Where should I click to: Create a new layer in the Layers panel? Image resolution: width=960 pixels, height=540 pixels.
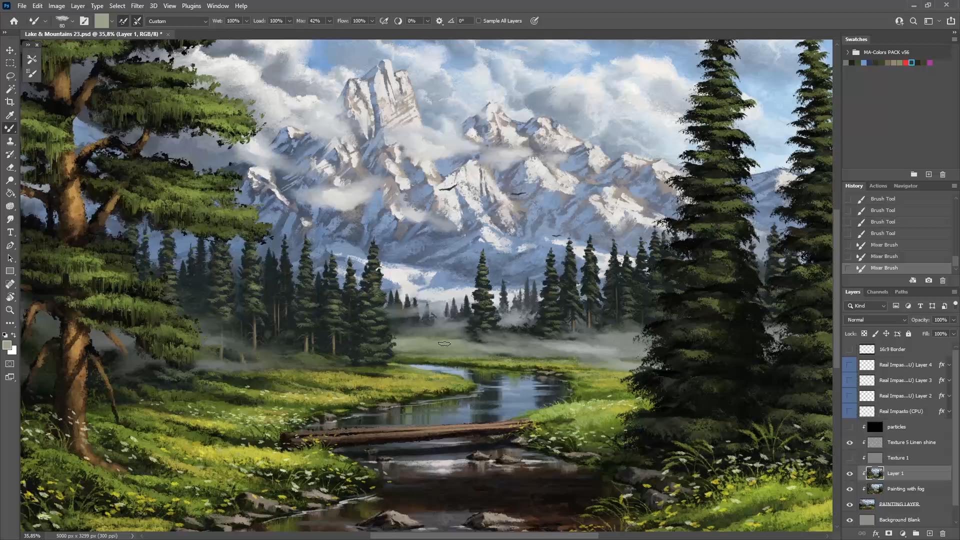click(929, 533)
